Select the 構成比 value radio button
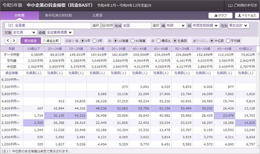This screenshot has width=260, height=154. (x=158, y=41)
